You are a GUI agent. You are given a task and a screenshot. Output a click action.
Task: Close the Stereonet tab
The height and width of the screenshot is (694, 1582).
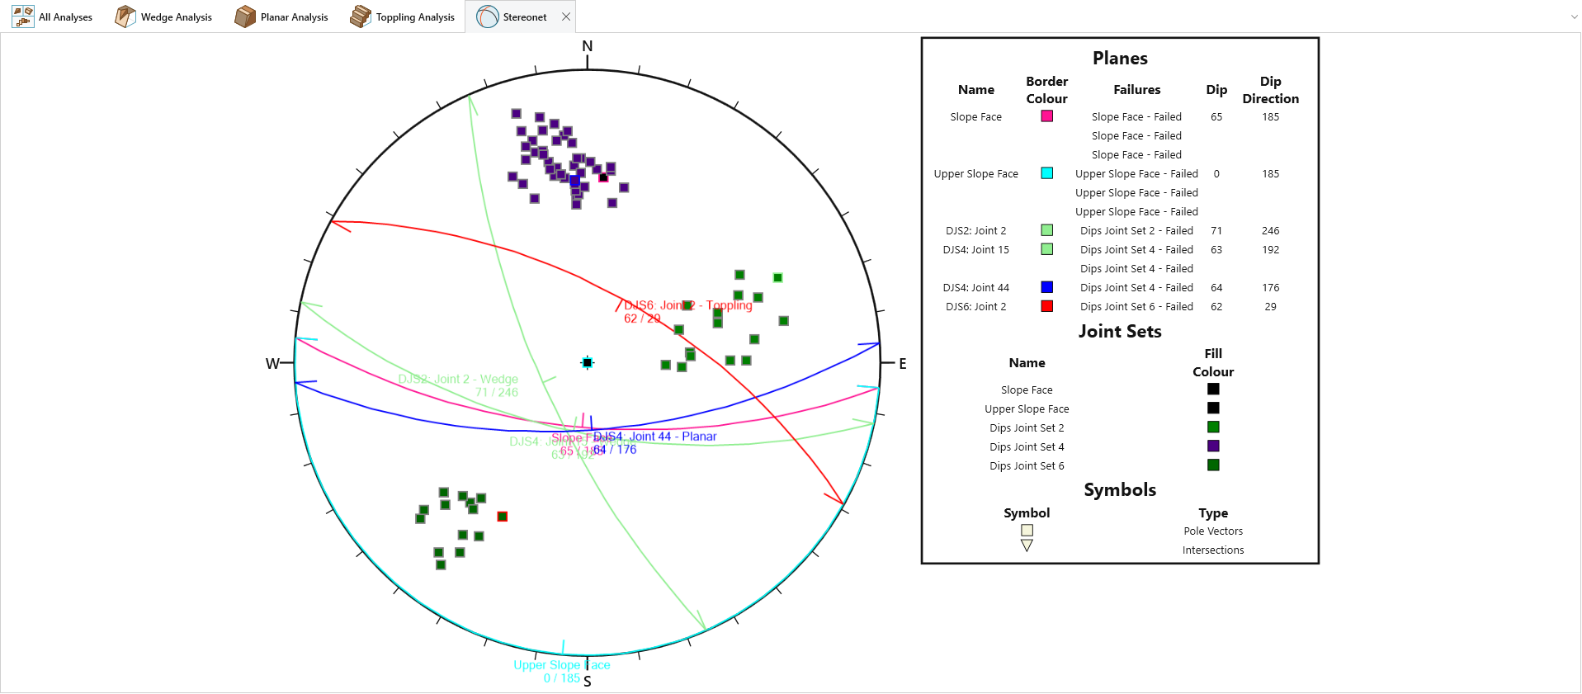coord(566,17)
